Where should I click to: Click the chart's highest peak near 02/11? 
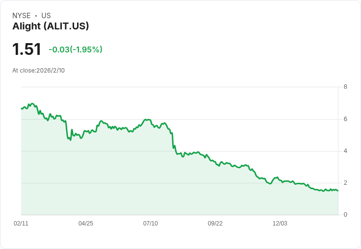(32, 104)
